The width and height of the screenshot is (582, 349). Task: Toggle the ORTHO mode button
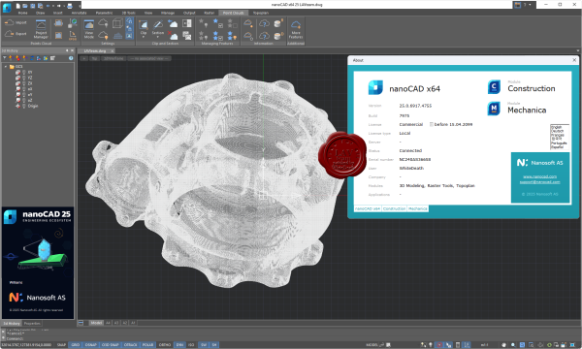(165, 344)
